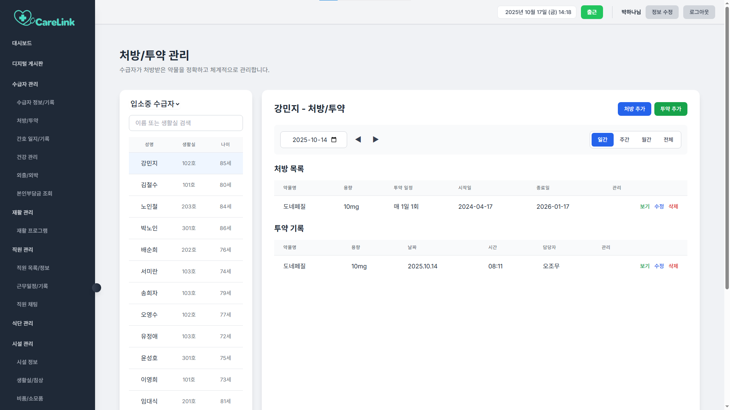
Task: Select resident 강민지 in the list
Action: coord(186,163)
